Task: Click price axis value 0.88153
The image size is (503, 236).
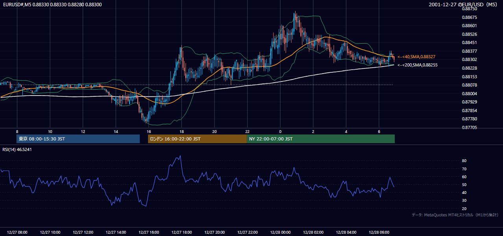Action: 470,77
